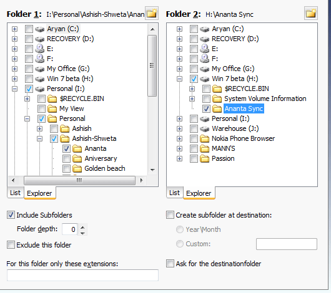Increase the Folder depth with up arrow

82,228
